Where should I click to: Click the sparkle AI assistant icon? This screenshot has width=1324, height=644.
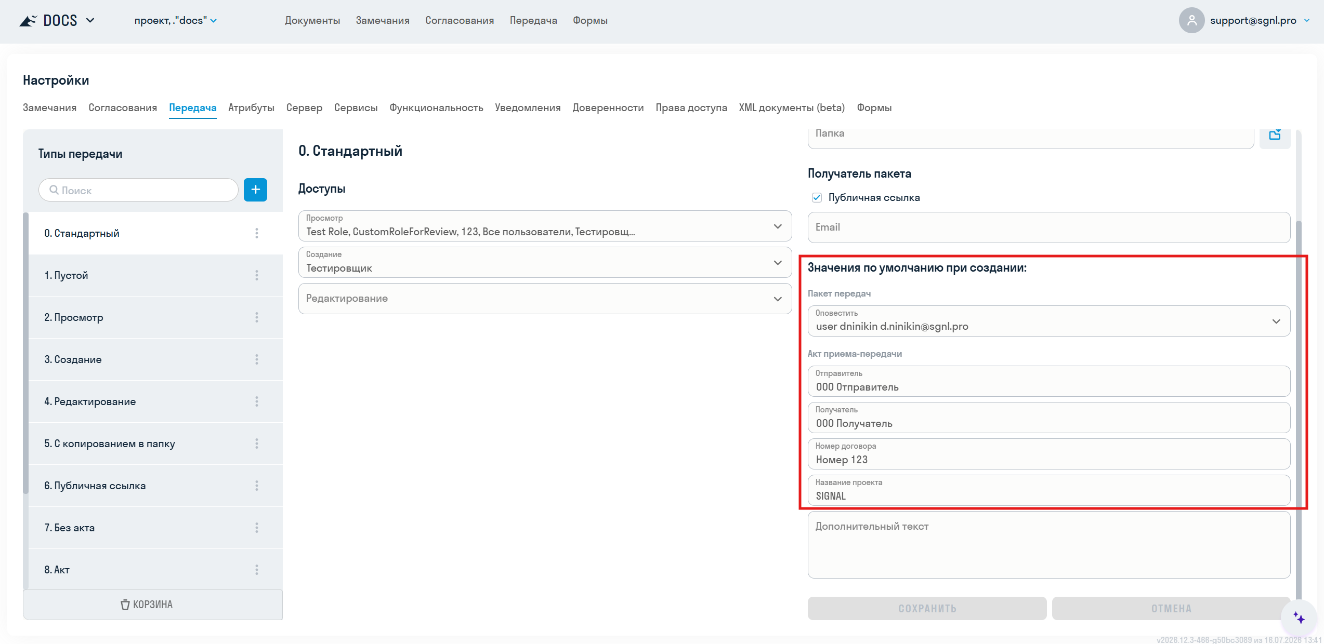click(x=1299, y=618)
